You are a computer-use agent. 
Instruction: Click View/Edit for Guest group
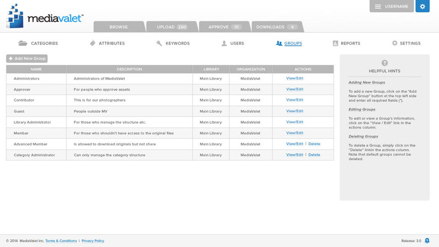pos(294,111)
